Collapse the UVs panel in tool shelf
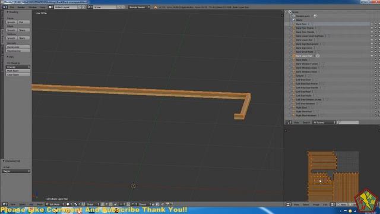Screen dimensions: 380x214 tap(8, 56)
